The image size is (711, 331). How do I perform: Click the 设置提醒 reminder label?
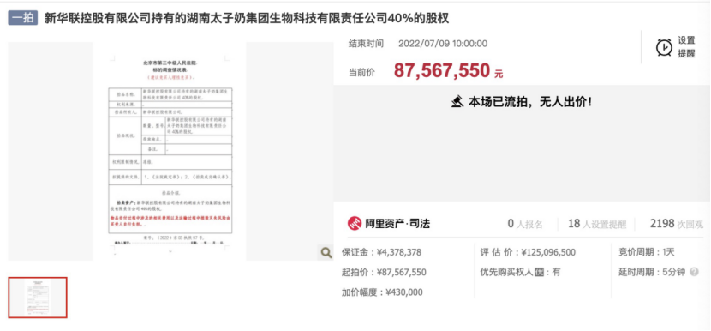point(686,47)
